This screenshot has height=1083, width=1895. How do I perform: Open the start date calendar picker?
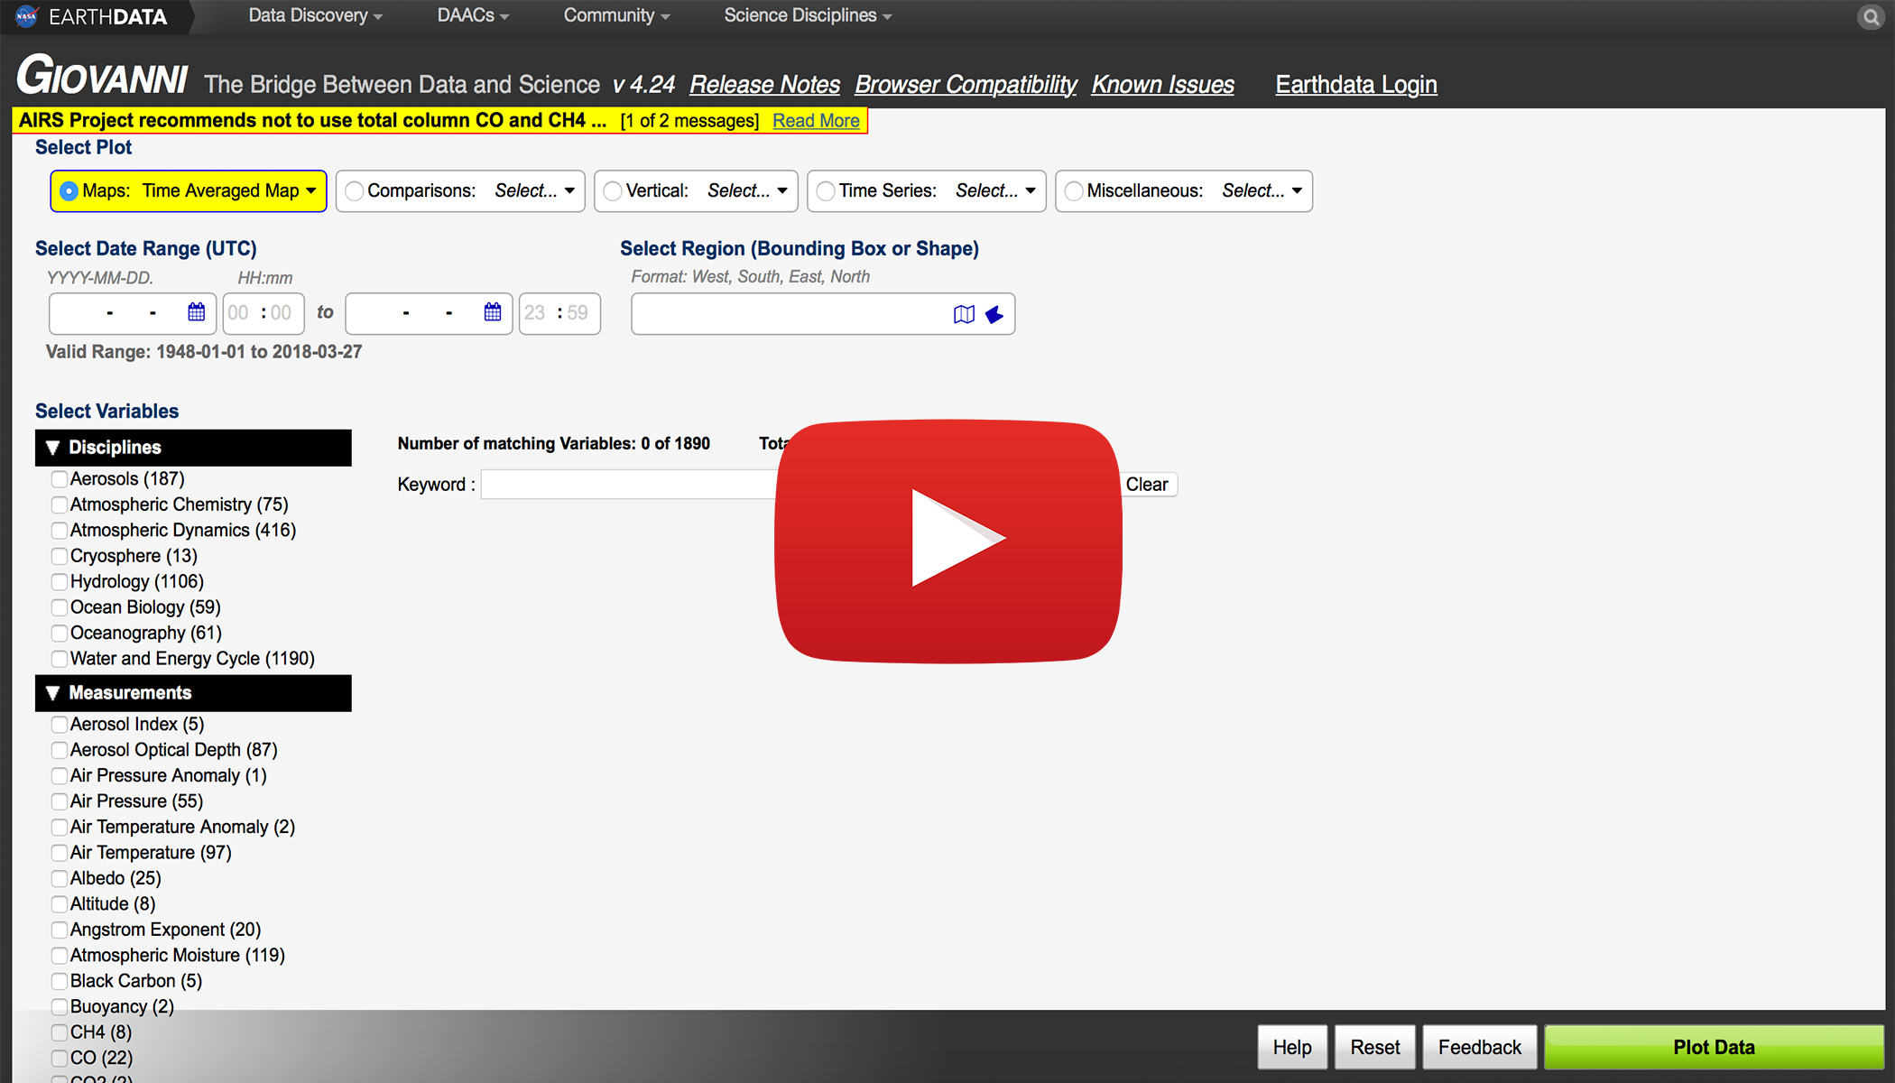point(196,312)
